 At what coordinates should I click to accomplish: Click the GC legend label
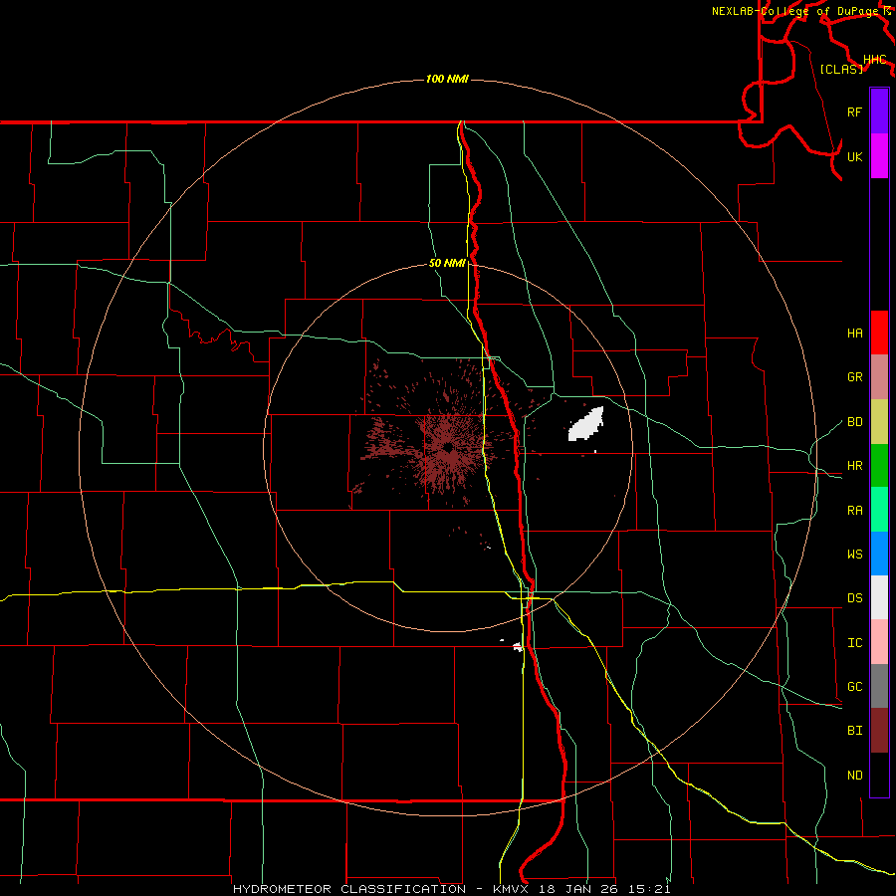pyautogui.click(x=854, y=686)
